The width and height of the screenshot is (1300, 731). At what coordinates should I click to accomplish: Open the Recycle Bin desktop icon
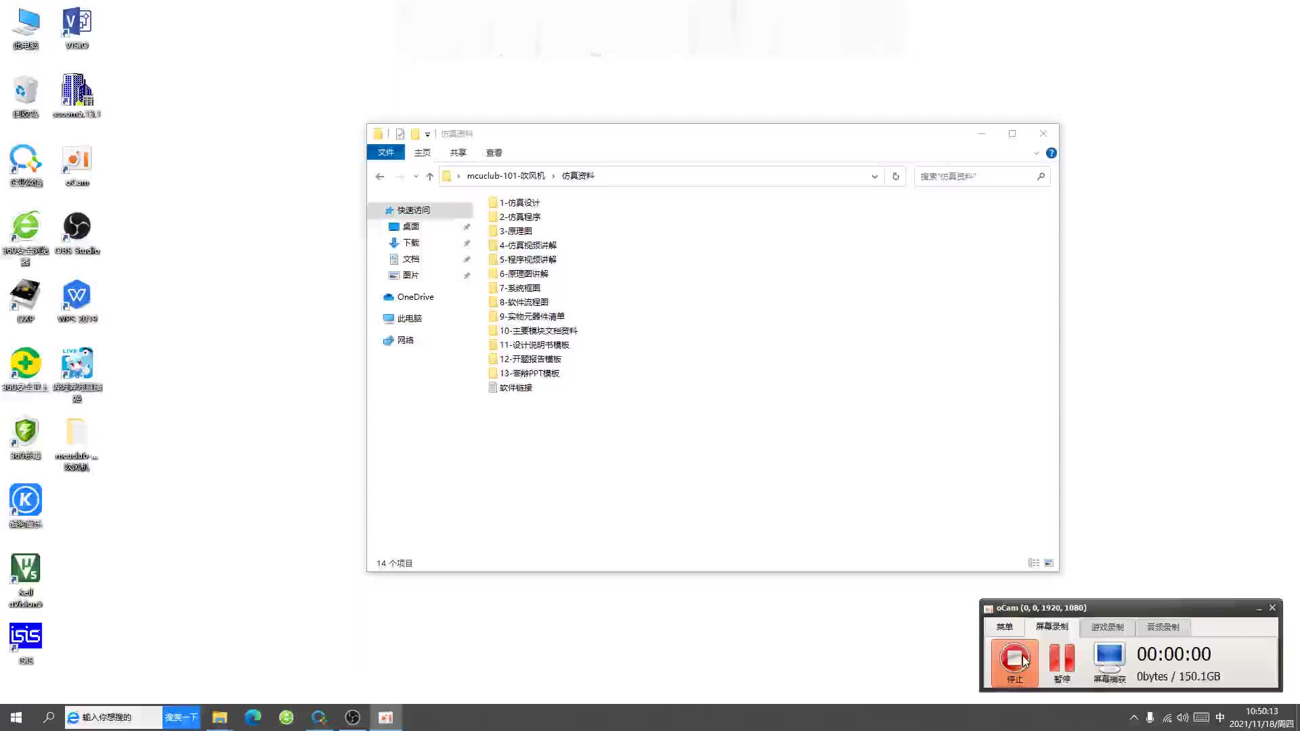pyautogui.click(x=26, y=97)
